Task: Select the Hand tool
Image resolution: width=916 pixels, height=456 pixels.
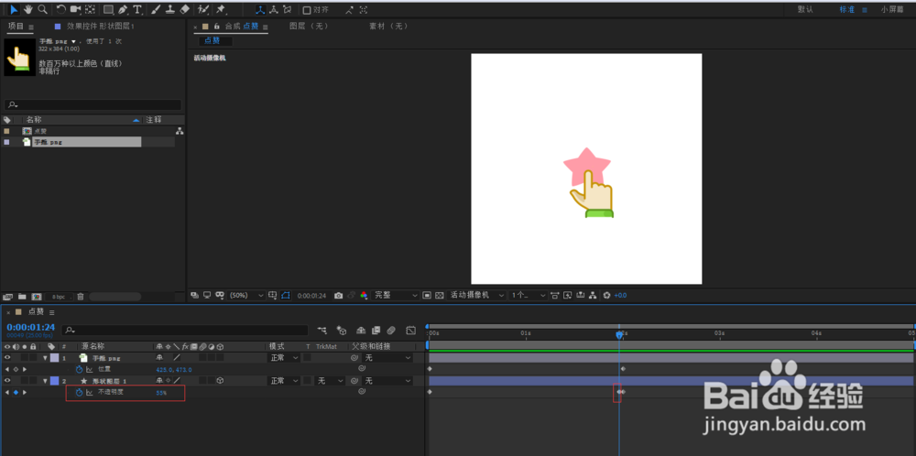Action: [28, 9]
